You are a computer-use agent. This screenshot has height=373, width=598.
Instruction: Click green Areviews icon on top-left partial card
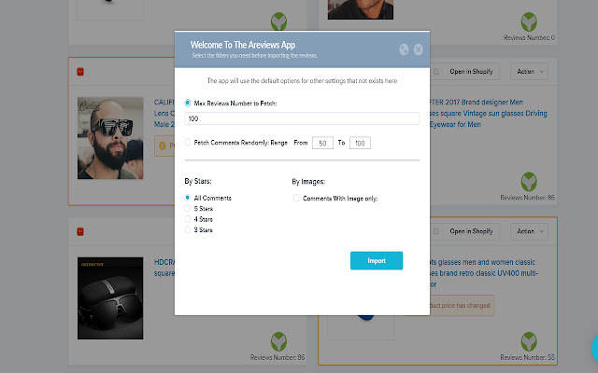click(x=278, y=21)
